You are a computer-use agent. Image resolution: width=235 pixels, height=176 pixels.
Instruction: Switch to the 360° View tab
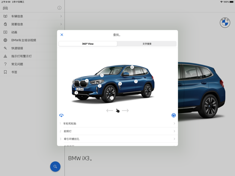coord(88,44)
